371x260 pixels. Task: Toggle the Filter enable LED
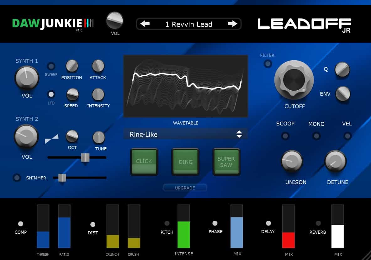[x=268, y=64]
